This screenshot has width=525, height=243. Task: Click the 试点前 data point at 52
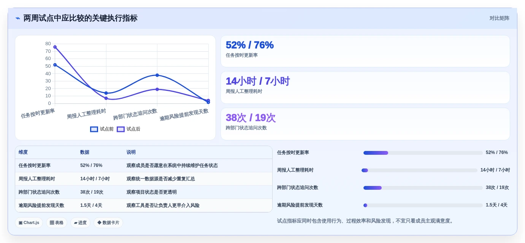point(55,65)
